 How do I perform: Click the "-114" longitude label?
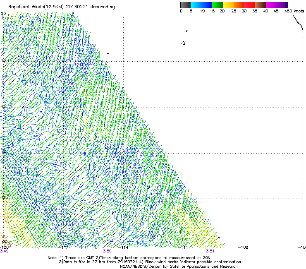coord(124,247)
